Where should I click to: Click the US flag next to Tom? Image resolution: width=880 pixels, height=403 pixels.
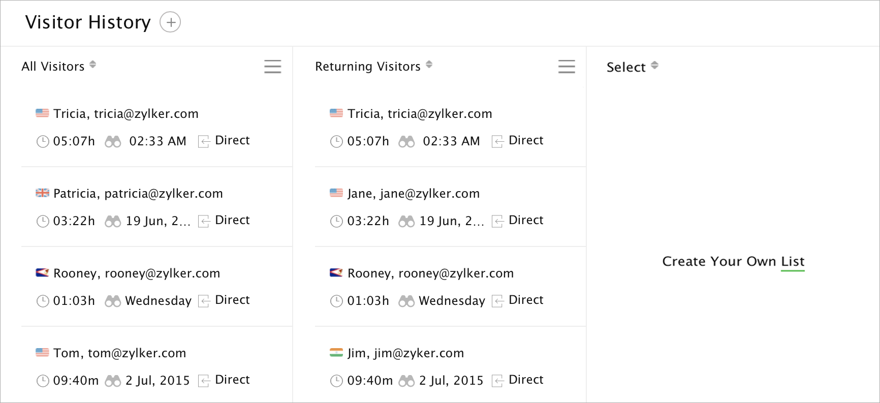point(42,353)
